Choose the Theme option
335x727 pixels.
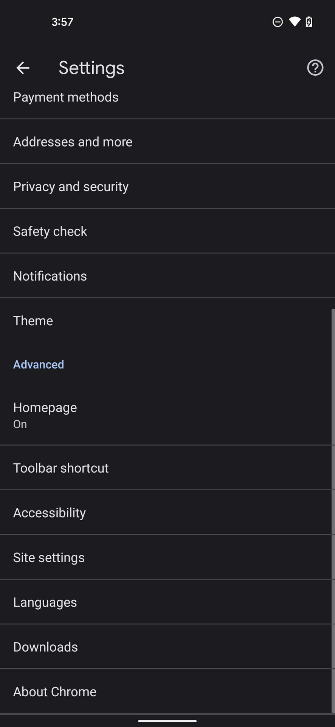(33, 321)
